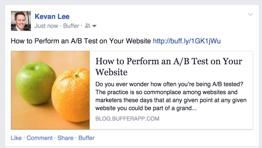
Task: Click the article description text
Action: 171,96
